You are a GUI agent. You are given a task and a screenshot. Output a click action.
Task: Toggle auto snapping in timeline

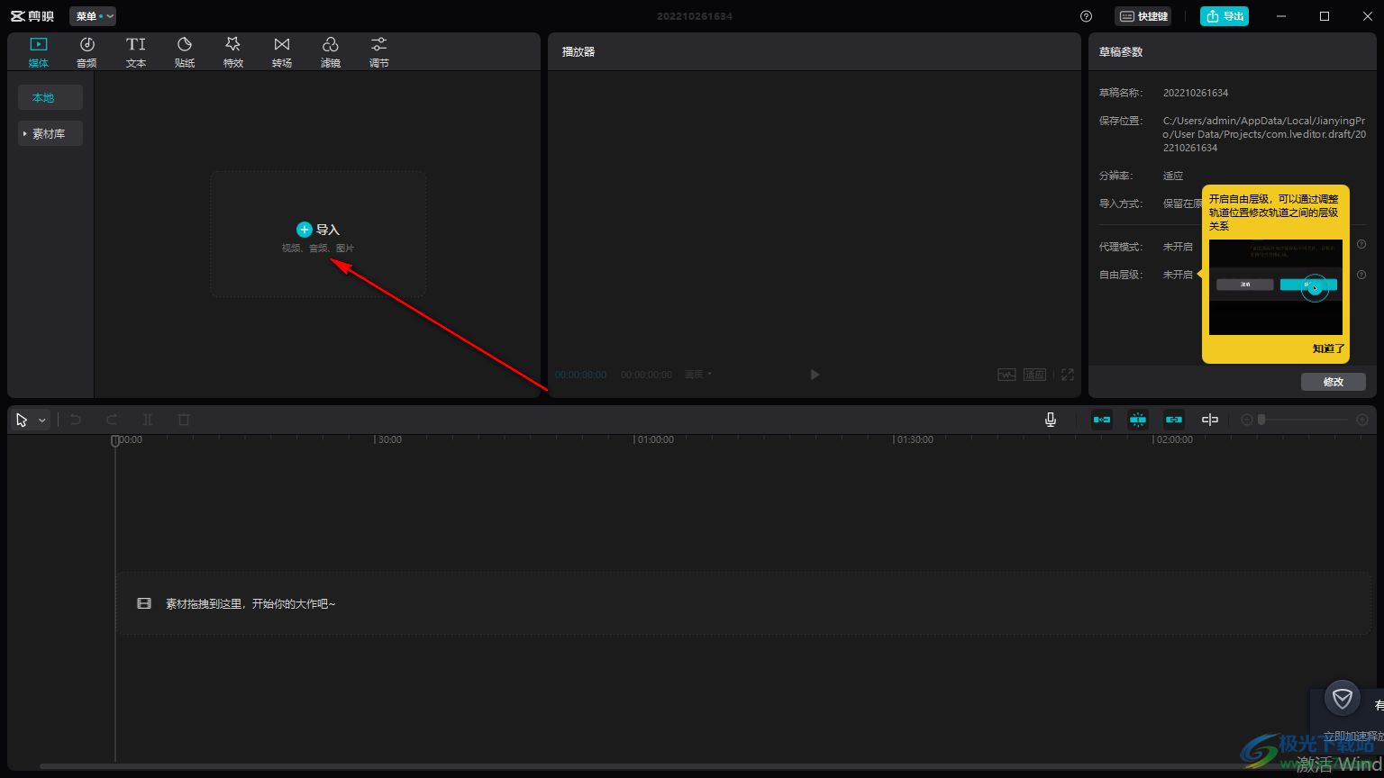tap(1138, 420)
